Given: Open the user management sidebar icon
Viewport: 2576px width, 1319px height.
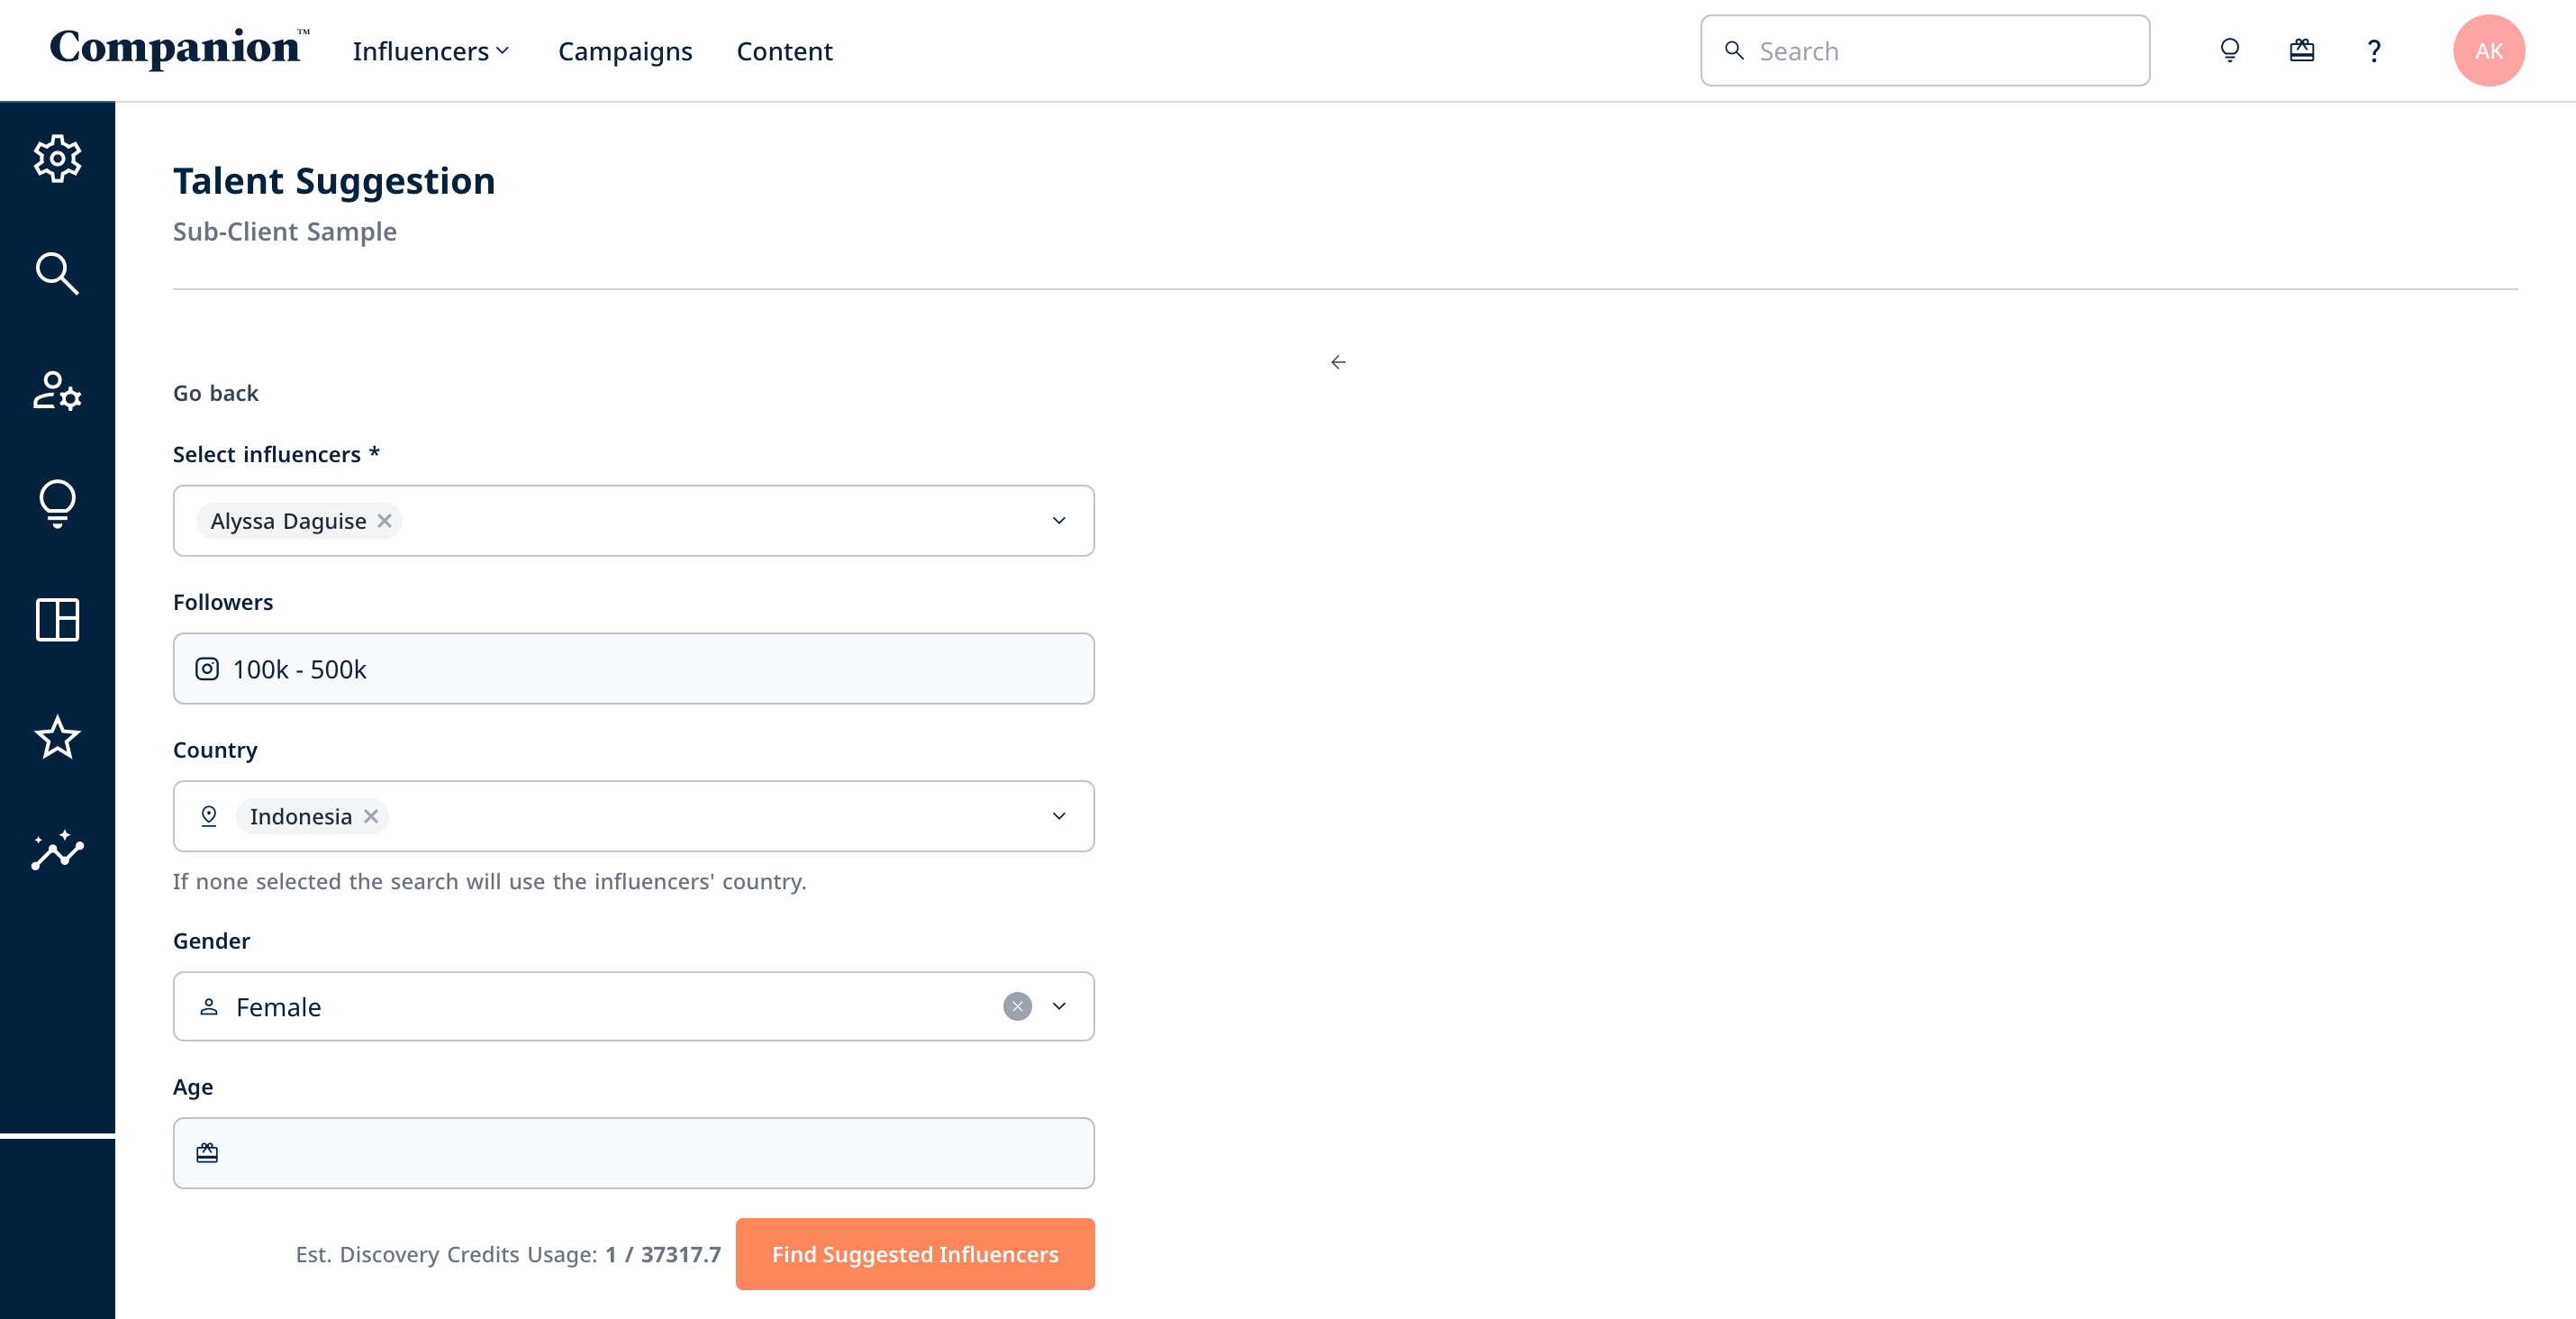Looking at the screenshot, I should (57, 391).
